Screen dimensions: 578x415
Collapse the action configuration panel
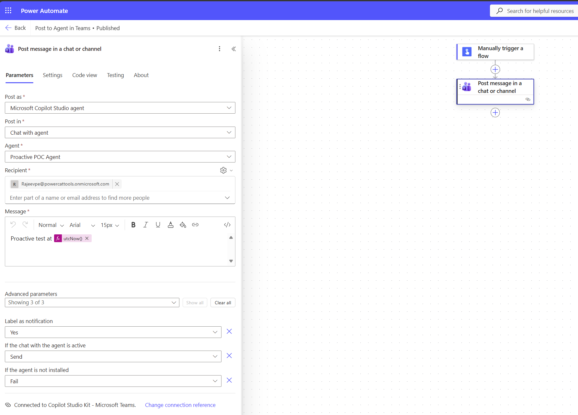pyautogui.click(x=234, y=49)
